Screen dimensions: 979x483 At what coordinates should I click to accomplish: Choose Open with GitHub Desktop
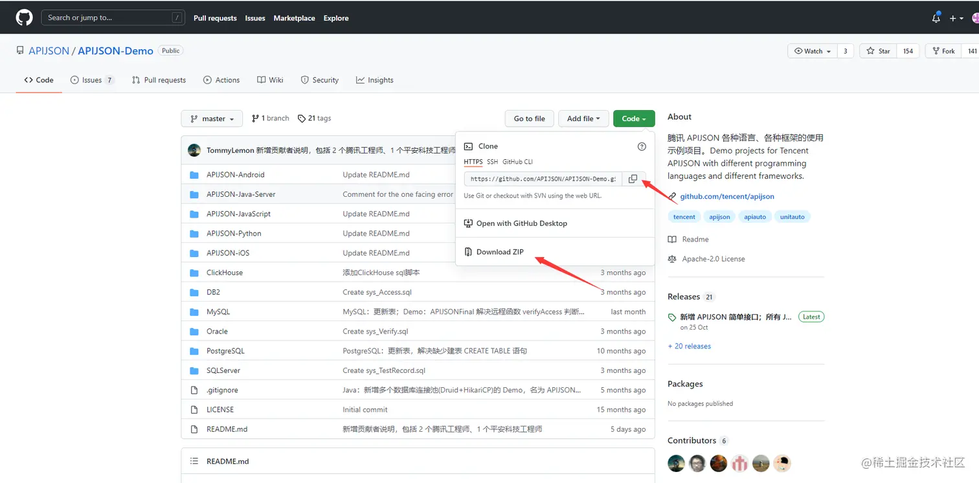click(555, 223)
